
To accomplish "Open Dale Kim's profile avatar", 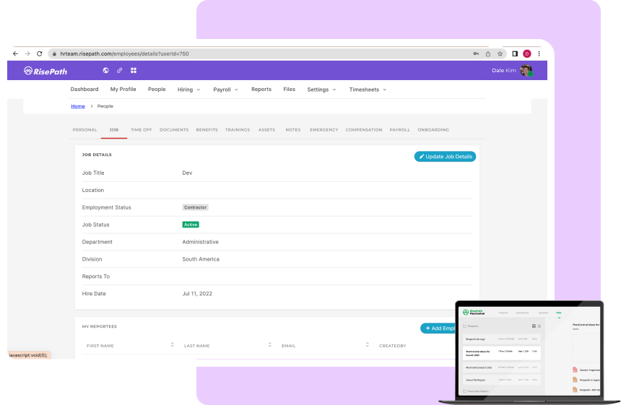I will (x=526, y=71).
